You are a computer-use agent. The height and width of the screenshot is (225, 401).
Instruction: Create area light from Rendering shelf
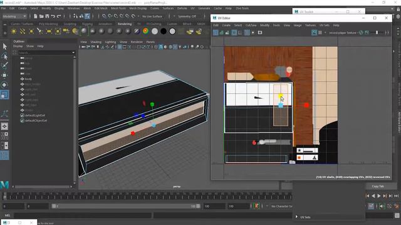(x=49, y=31)
